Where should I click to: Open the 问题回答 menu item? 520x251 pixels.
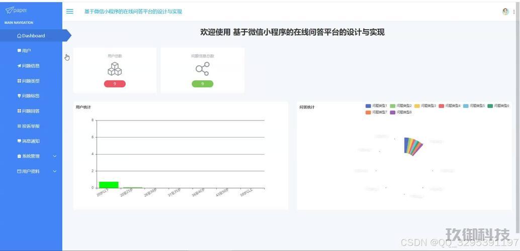[x=31, y=111]
